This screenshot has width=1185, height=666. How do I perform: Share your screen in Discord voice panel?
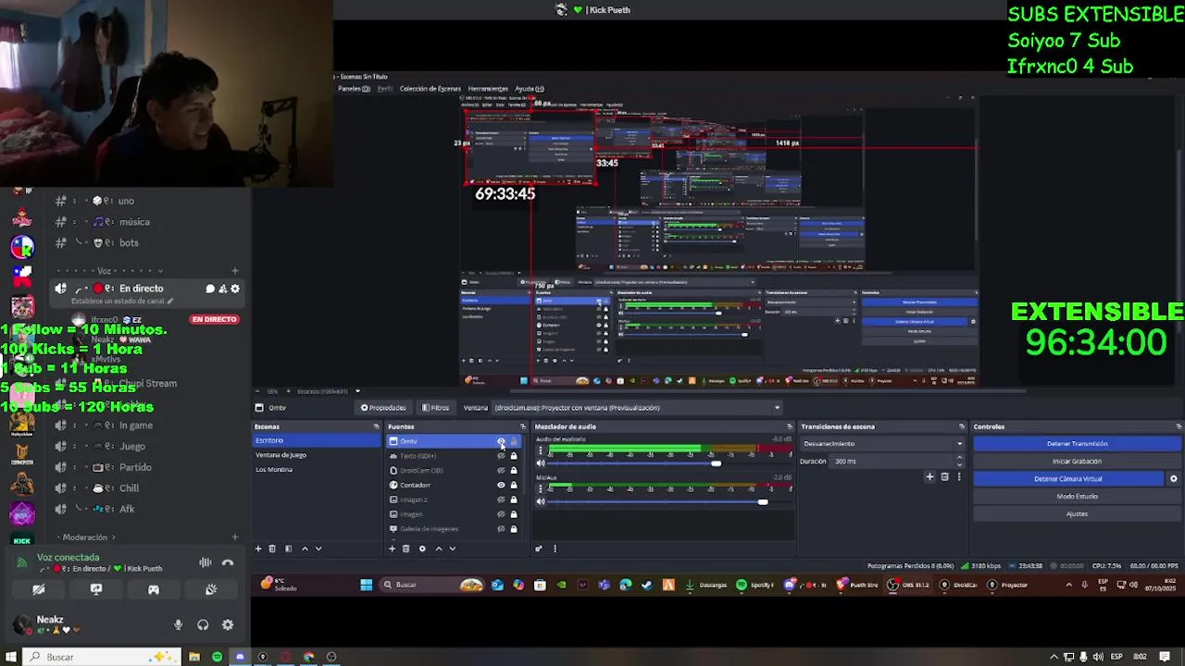(x=96, y=589)
